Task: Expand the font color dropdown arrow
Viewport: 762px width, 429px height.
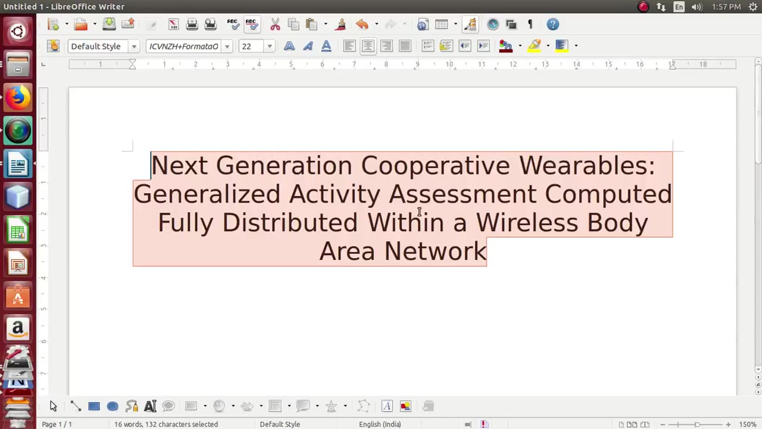Action: [x=520, y=46]
